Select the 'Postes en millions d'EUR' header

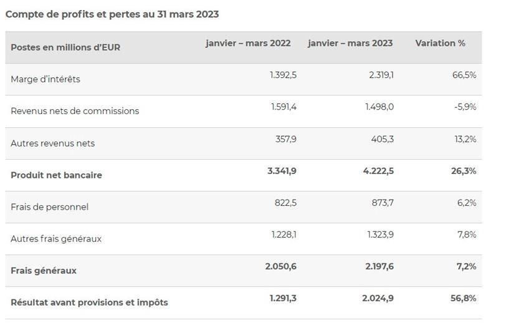(65, 47)
